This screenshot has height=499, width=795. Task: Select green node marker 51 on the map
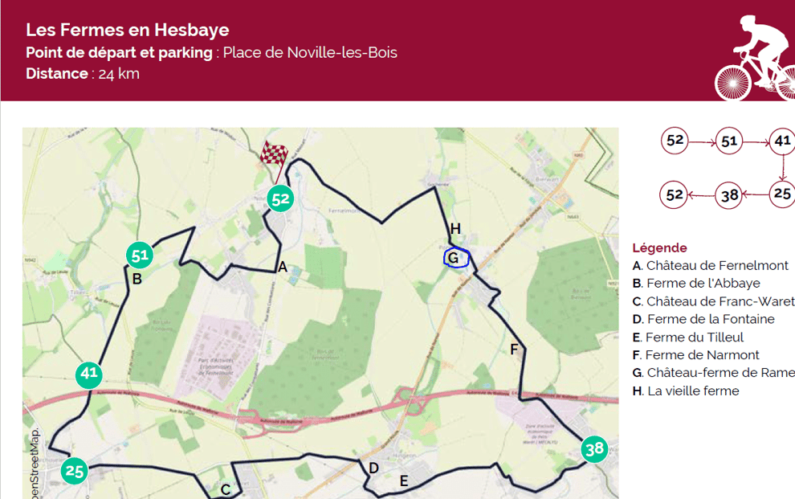point(141,256)
